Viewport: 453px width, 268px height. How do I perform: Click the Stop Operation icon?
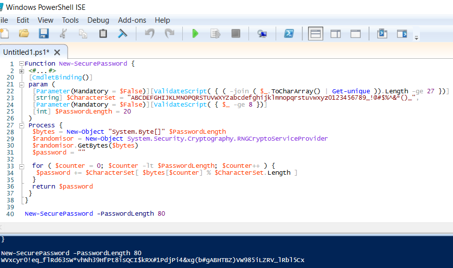236,34
